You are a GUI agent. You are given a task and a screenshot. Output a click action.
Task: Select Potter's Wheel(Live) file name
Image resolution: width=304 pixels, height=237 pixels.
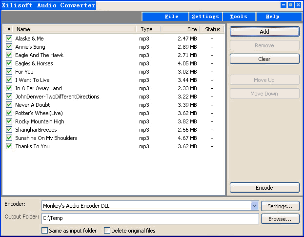click(39, 113)
